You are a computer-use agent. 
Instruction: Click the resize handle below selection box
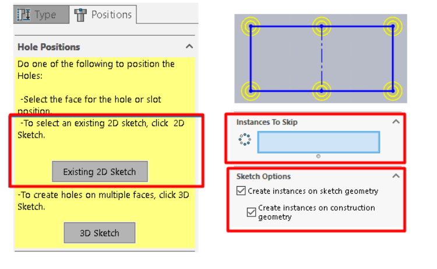click(318, 156)
